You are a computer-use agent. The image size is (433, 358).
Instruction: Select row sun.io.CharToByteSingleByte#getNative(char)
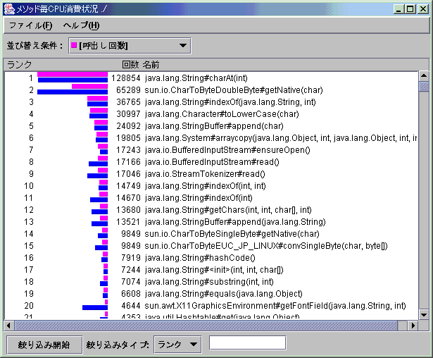211,233
